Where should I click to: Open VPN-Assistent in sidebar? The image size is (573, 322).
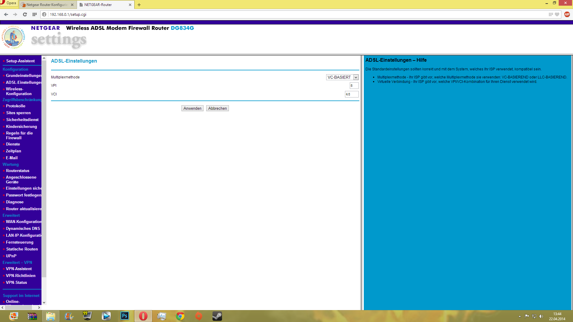19,269
